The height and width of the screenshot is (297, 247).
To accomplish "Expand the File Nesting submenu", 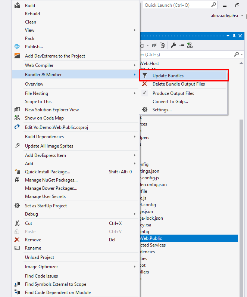I will pyautogui.click(x=135, y=93).
